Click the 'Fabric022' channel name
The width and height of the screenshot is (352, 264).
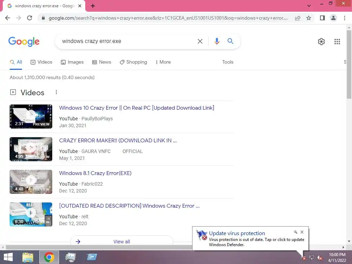tap(92, 184)
